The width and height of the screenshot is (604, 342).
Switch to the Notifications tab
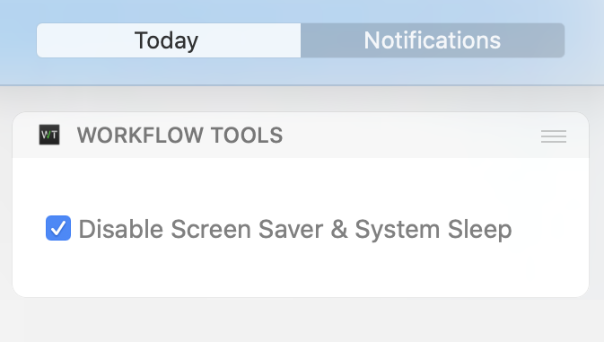(433, 40)
